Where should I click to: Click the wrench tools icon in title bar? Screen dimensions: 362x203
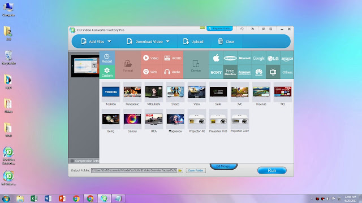pyautogui.click(x=253, y=29)
